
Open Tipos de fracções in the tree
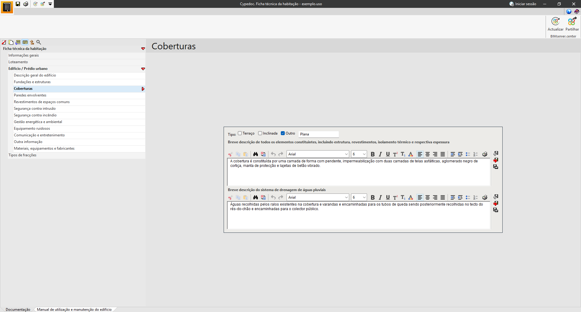tap(77, 155)
